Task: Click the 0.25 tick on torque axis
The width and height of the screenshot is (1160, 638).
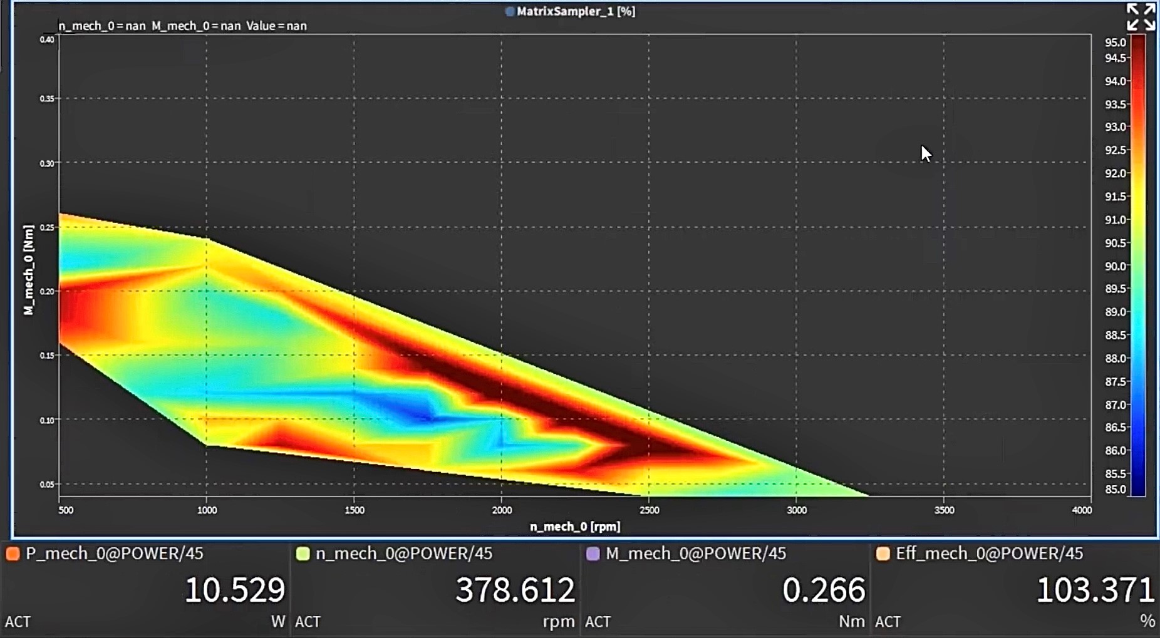Action: tap(47, 227)
